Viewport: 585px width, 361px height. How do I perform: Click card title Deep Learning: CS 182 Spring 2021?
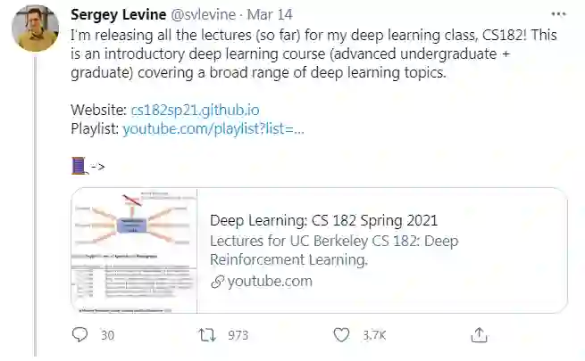tap(323, 221)
